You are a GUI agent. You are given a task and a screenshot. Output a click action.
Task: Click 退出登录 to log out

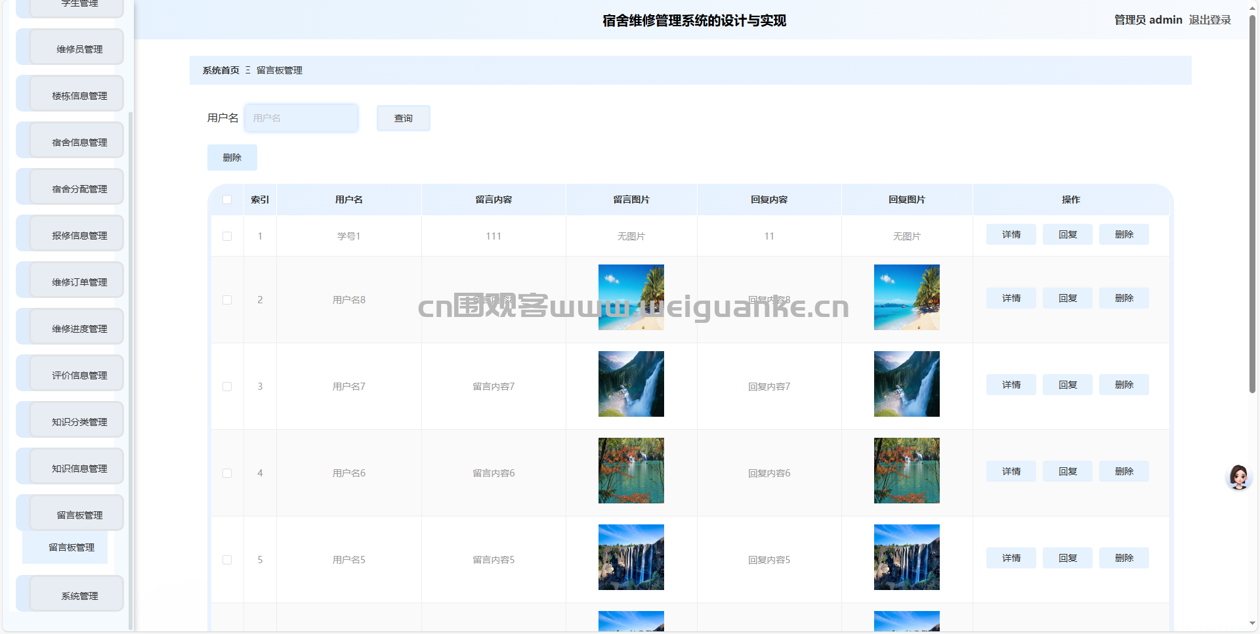[x=1209, y=20]
